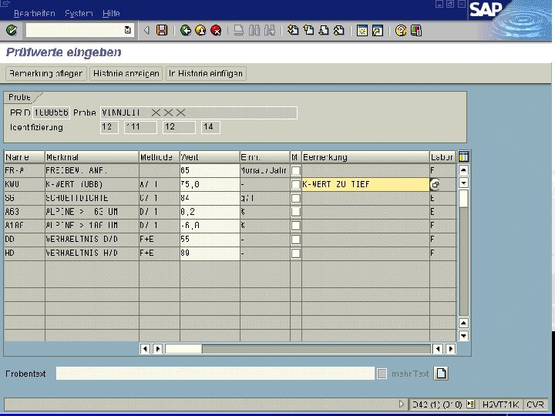The height and width of the screenshot is (416, 555).
Task: Click the Find next binoculars icon
Action: [269, 30]
